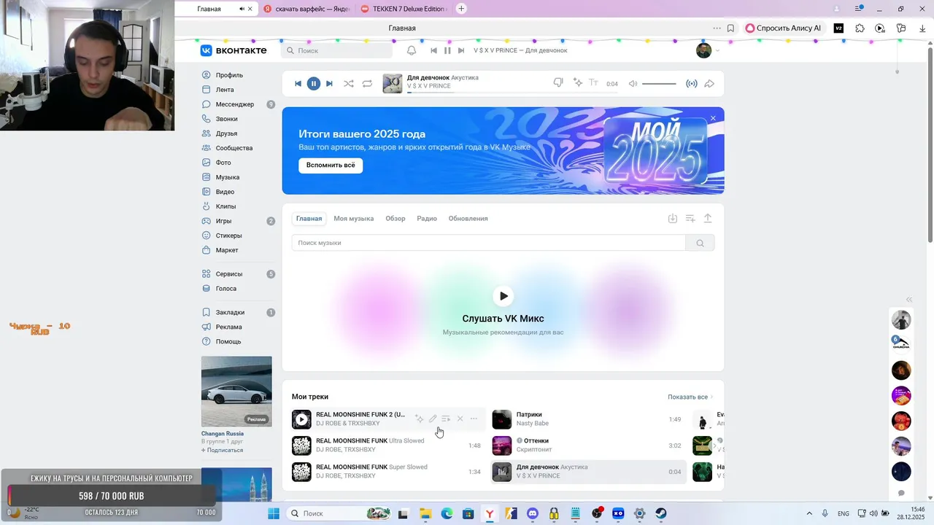
Task: Select REAL MOONSHINE FUNK Super Slowed track
Action: tap(388, 472)
